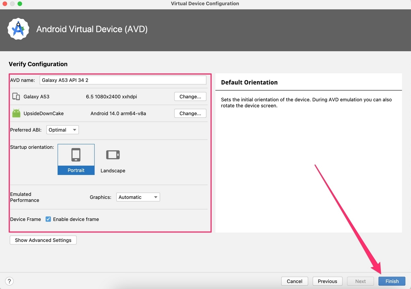This screenshot has width=411, height=289.
Task: Select the Landscape orientation icon
Action: pyautogui.click(x=113, y=155)
